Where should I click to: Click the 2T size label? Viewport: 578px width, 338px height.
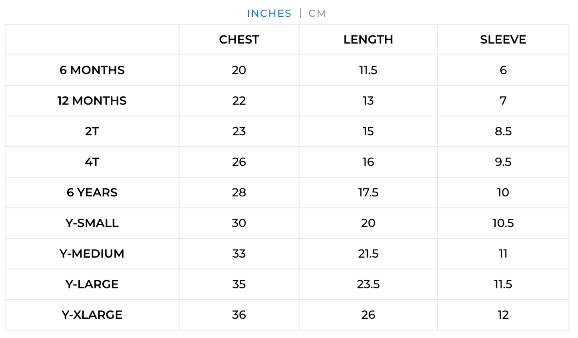tap(92, 131)
